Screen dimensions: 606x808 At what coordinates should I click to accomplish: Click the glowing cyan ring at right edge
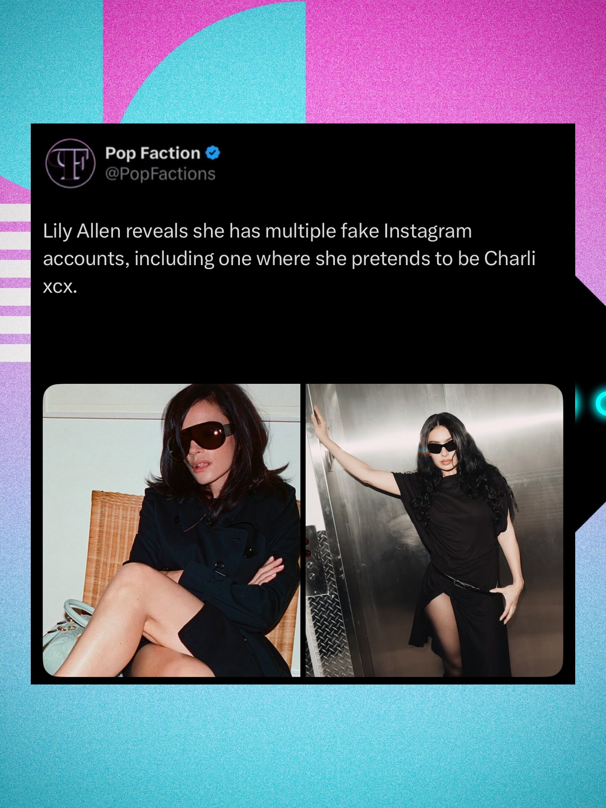601,404
